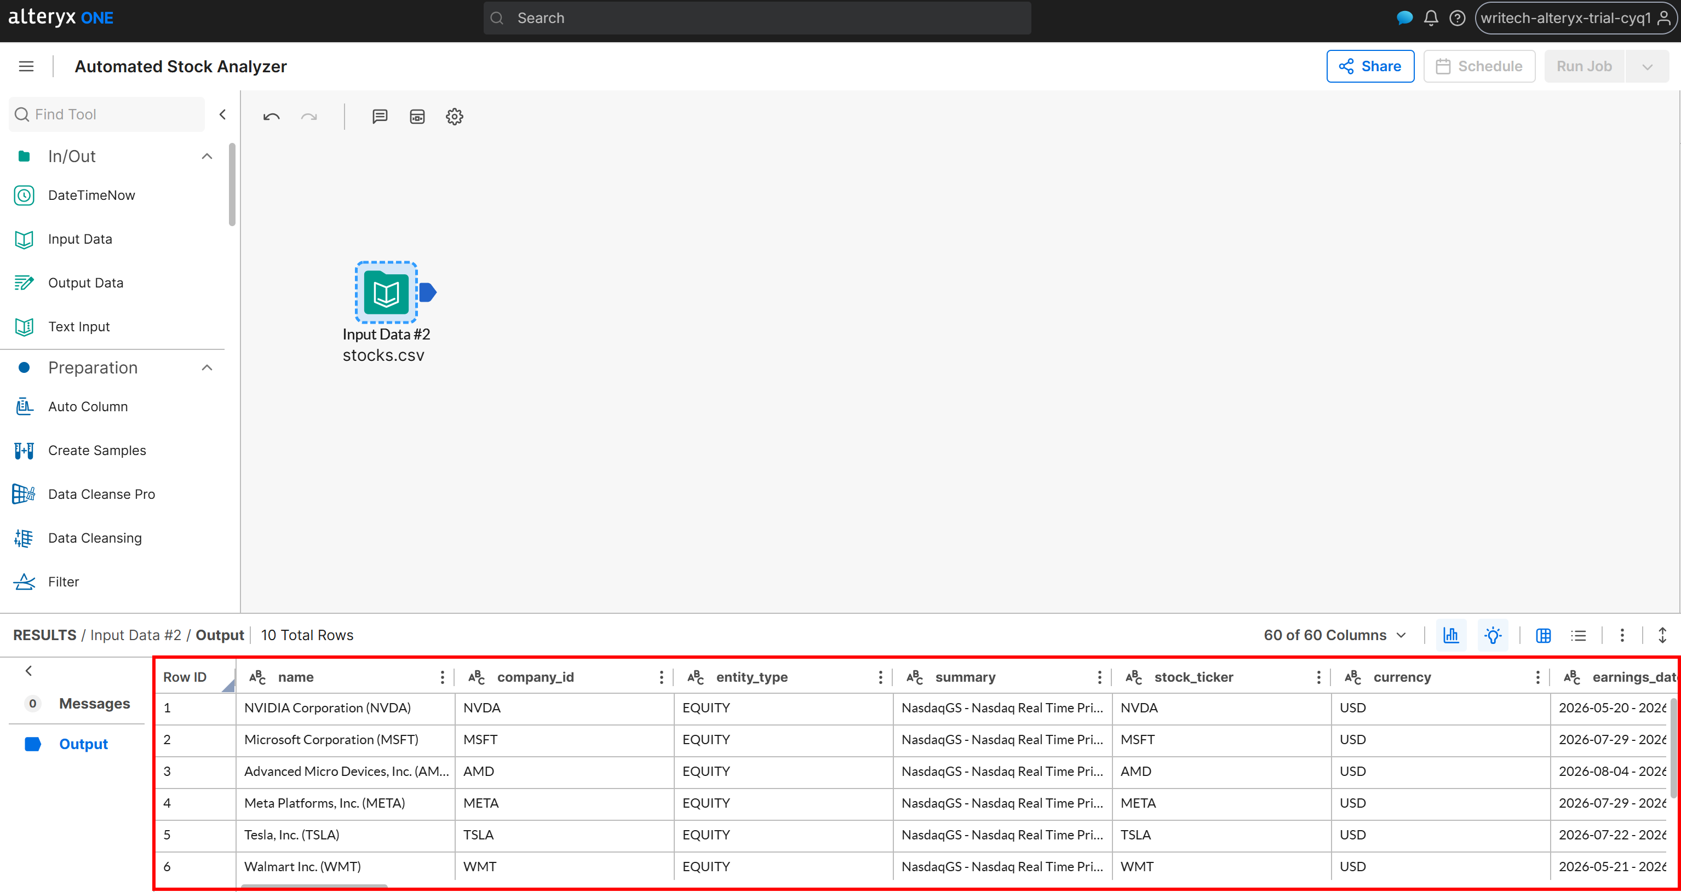Open the summary column options menu

click(1099, 677)
